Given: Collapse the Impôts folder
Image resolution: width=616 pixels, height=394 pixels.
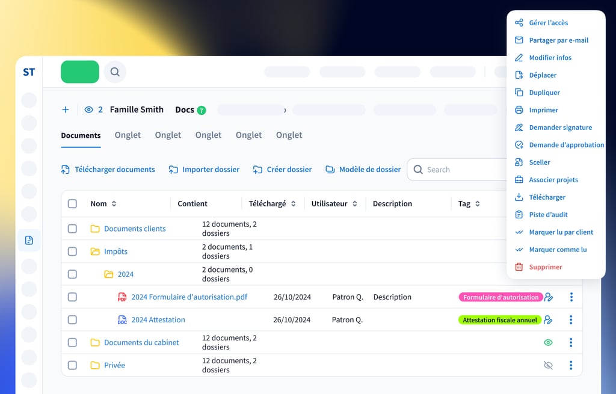Looking at the screenshot, I should point(95,251).
